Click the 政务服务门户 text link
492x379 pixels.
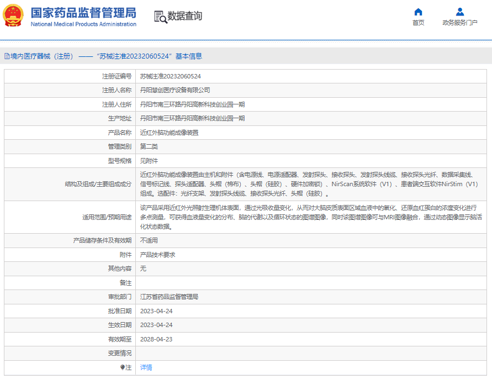pyautogui.click(x=459, y=23)
